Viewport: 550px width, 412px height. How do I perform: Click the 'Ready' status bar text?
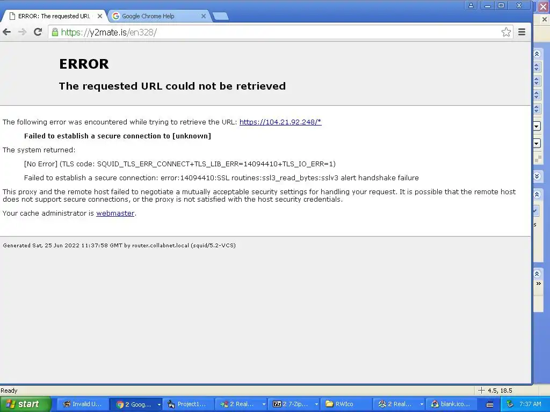coord(9,391)
